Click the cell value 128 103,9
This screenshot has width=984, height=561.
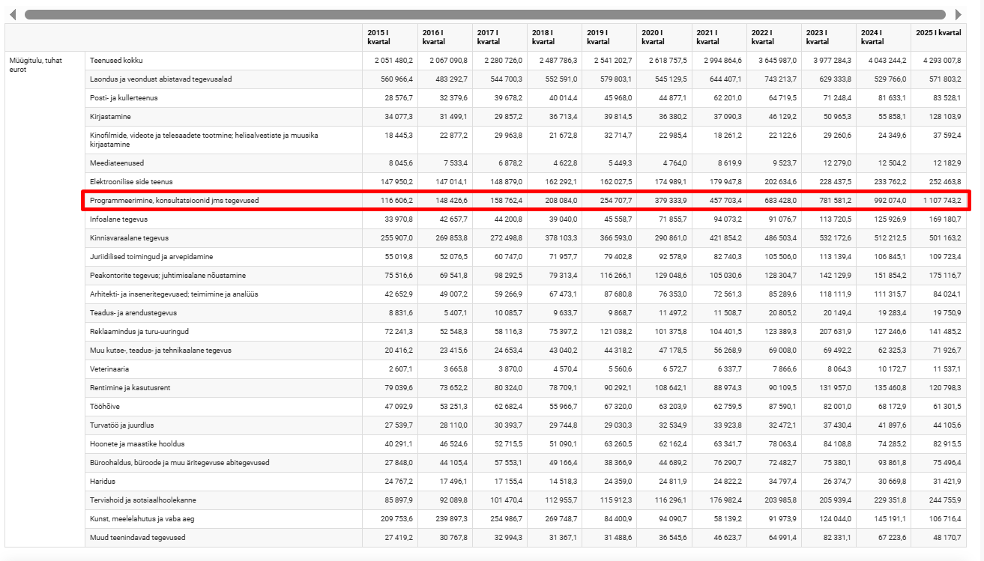coord(946,117)
